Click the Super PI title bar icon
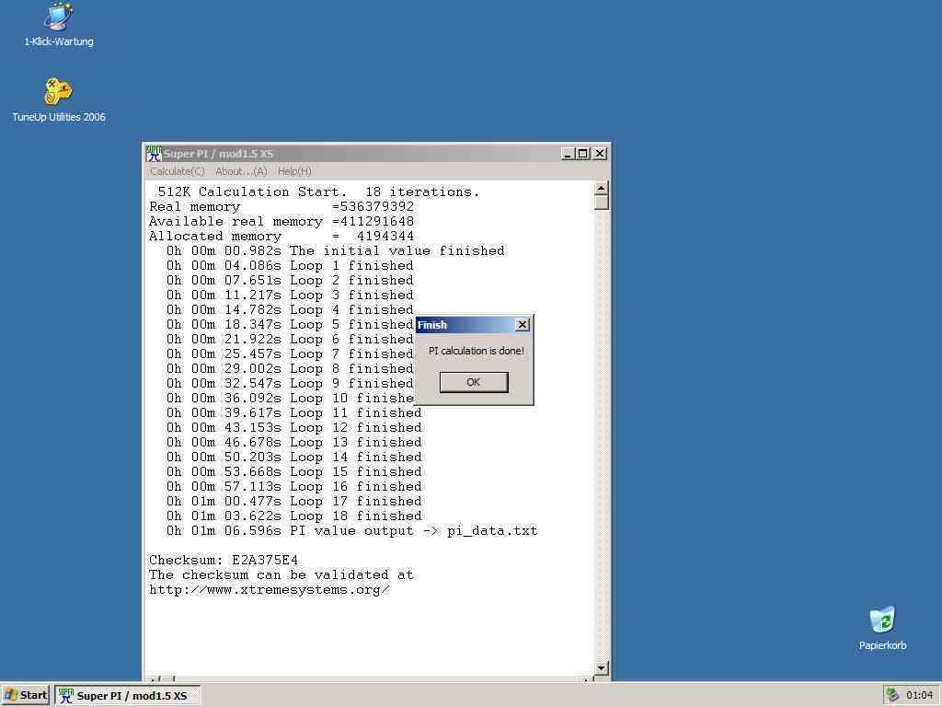 click(x=155, y=154)
